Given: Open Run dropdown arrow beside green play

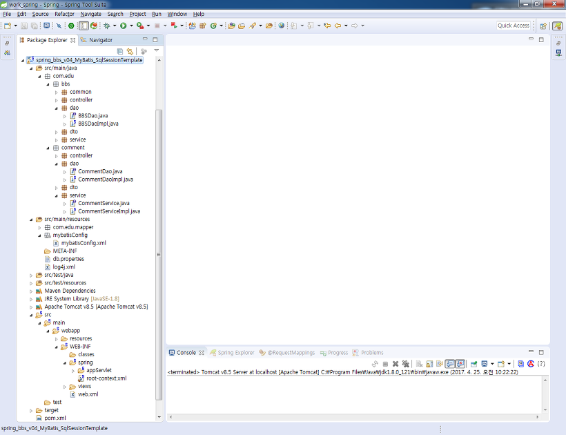Looking at the screenshot, I should (131, 26).
